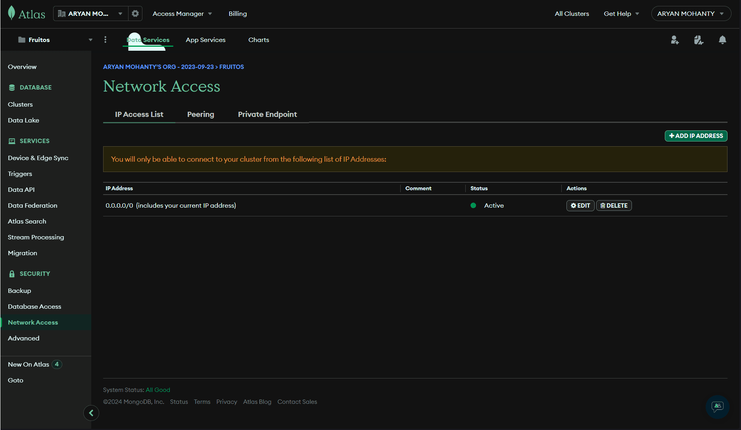Delete the 0.0.0.0/0 entry
The width and height of the screenshot is (741, 430).
614,205
